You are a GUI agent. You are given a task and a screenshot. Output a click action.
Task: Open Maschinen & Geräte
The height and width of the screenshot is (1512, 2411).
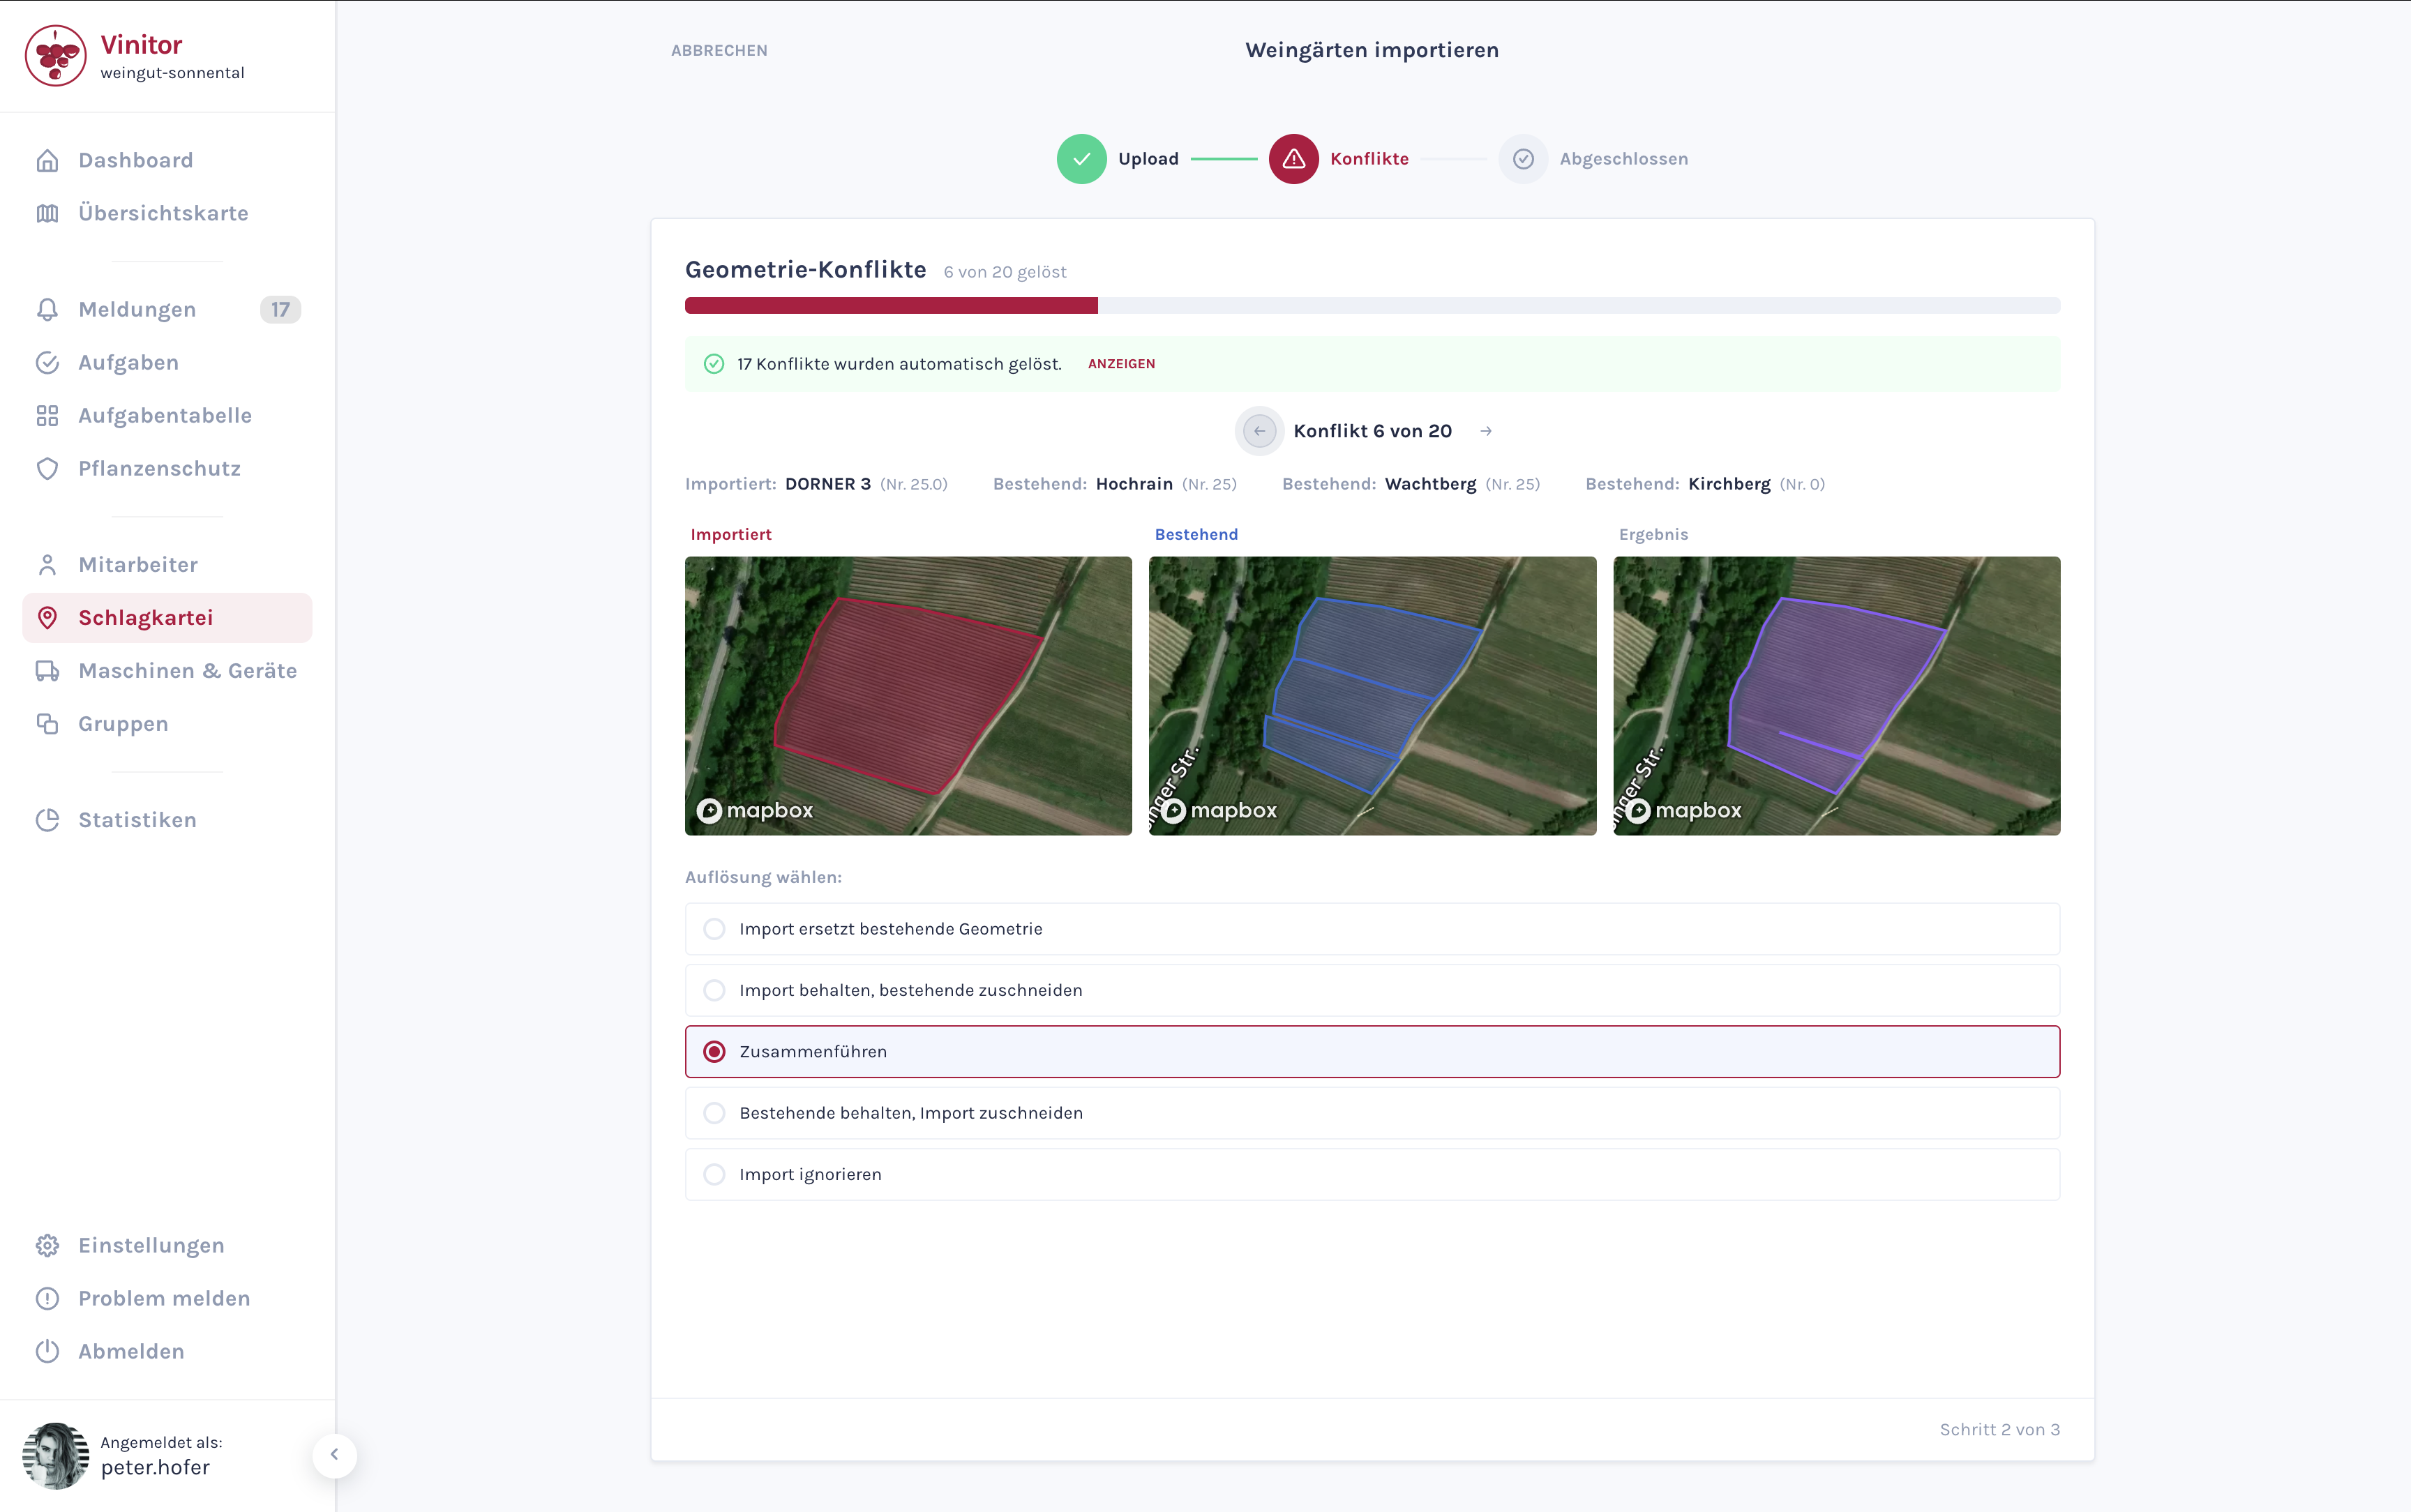tap(187, 670)
